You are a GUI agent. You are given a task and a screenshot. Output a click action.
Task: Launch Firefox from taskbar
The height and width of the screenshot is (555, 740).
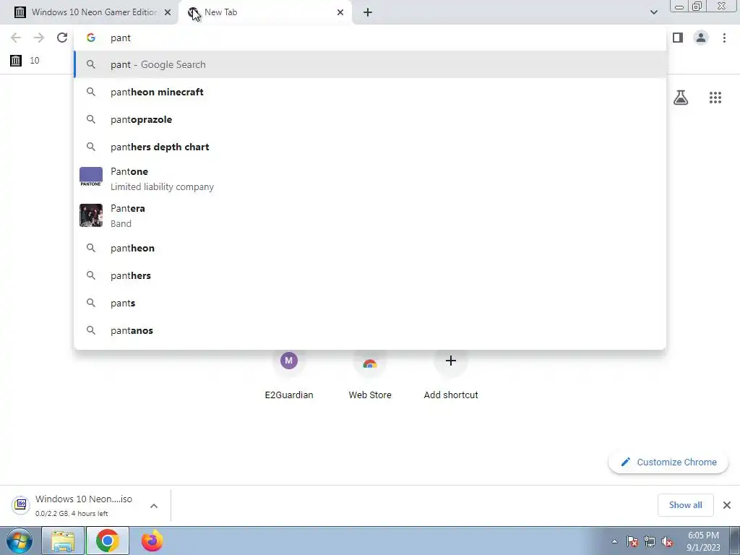tap(152, 541)
